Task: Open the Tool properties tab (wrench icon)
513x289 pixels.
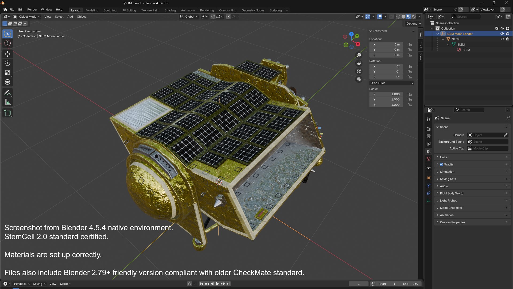Action: pos(429,119)
